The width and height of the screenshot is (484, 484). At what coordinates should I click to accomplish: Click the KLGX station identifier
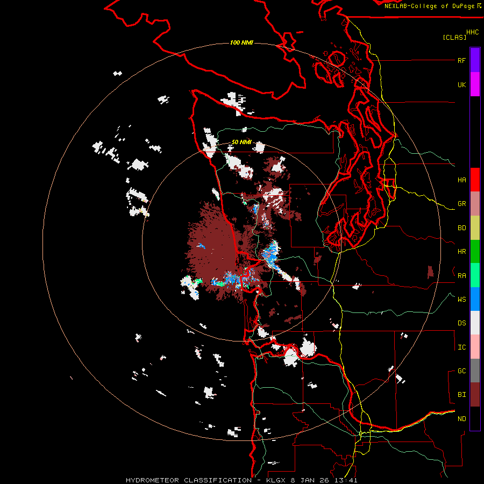pos(275,480)
